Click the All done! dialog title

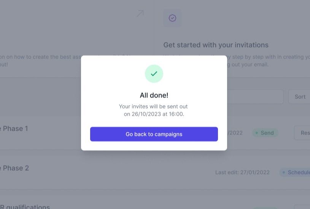click(x=154, y=95)
